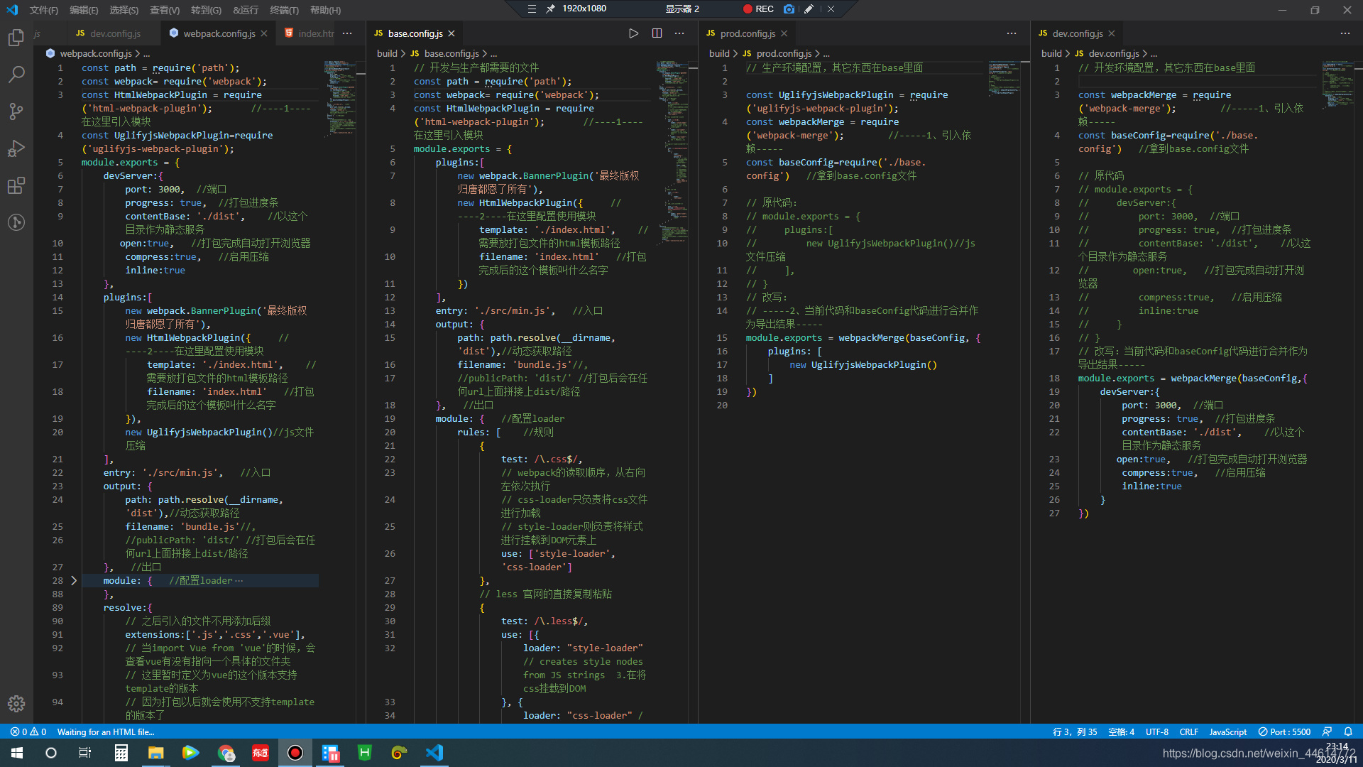1363x767 pixels.
Task: Change the language mode via JavaScript in the status bar
Action: point(1228,731)
